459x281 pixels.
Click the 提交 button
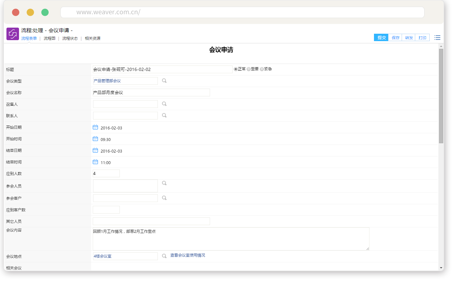pyautogui.click(x=381, y=38)
